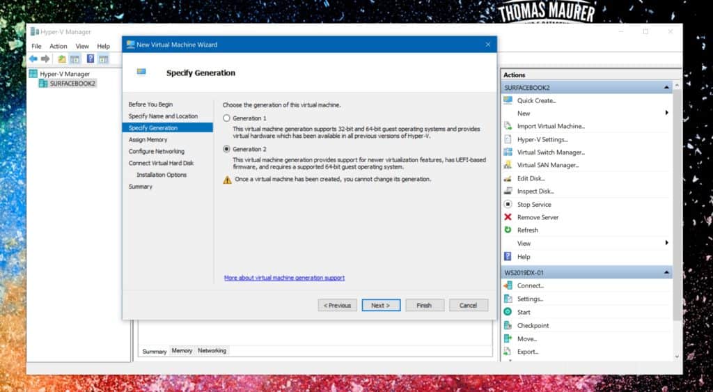Click the Virtual SAN Manager icon
This screenshot has height=392, width=713.
click(508, 165)
